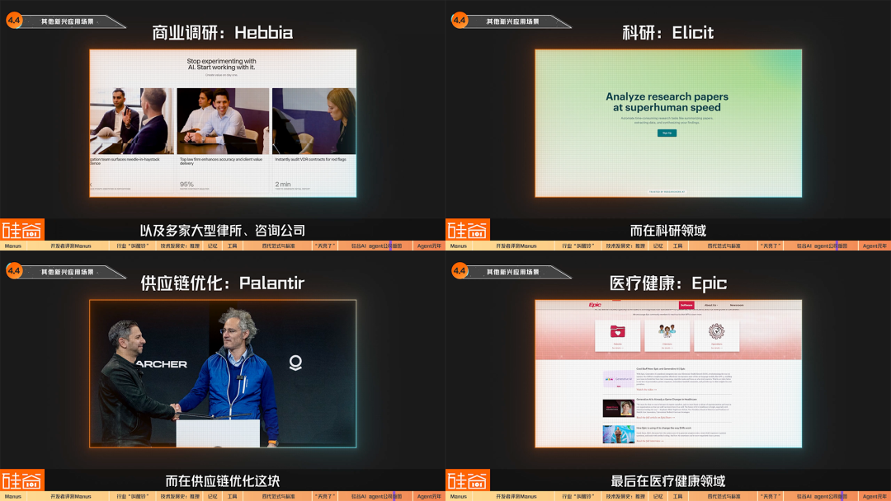Click the headline 'Stop experimenting with AI' on the Hebbia page
This screenshot has width=891, height=501.
(x=222, y=64)
